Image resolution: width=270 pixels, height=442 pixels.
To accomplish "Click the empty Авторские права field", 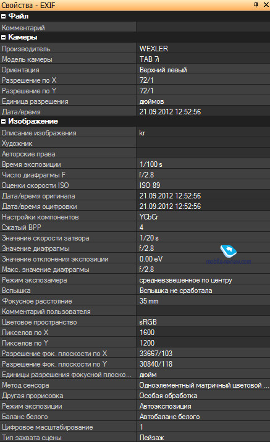I will [x=203, y=154].
